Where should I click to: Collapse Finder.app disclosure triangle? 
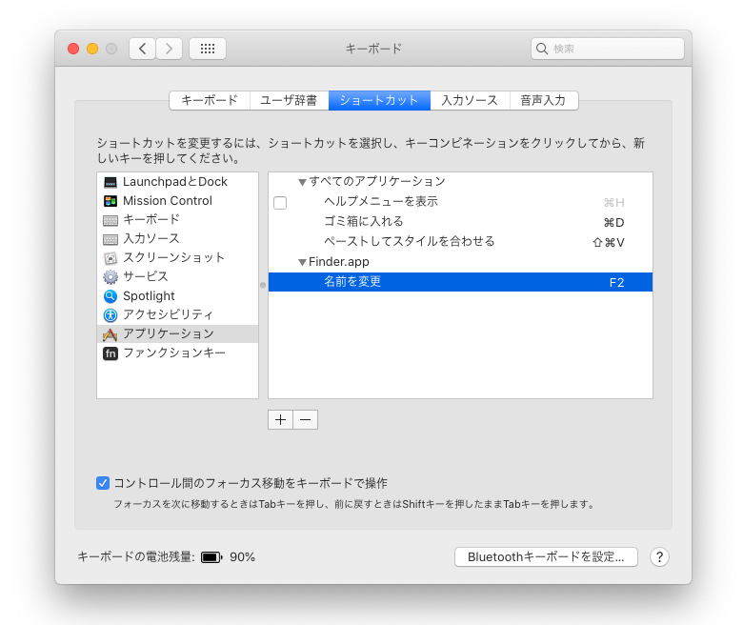302,263
